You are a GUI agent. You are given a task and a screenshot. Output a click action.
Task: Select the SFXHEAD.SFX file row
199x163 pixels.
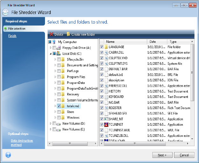(145, 113)
